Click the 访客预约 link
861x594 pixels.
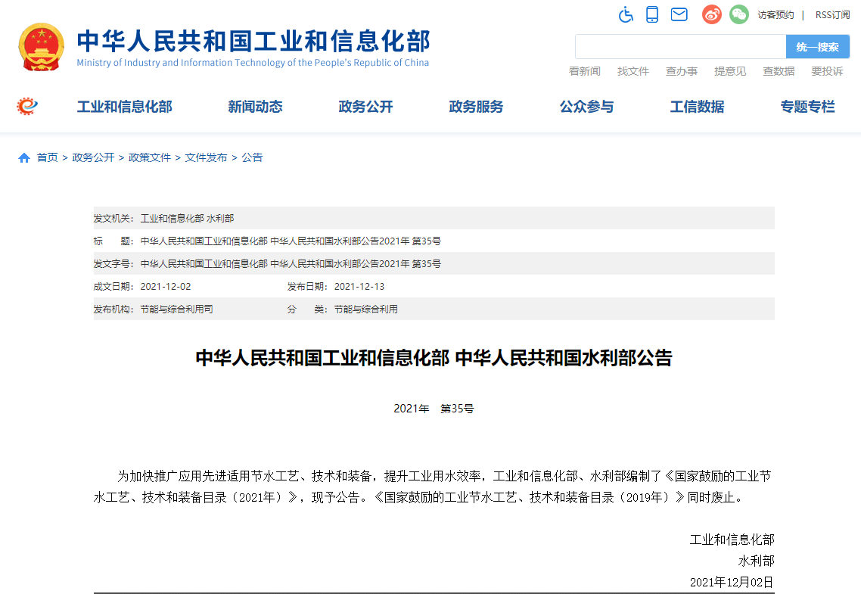tap(776, 15)
